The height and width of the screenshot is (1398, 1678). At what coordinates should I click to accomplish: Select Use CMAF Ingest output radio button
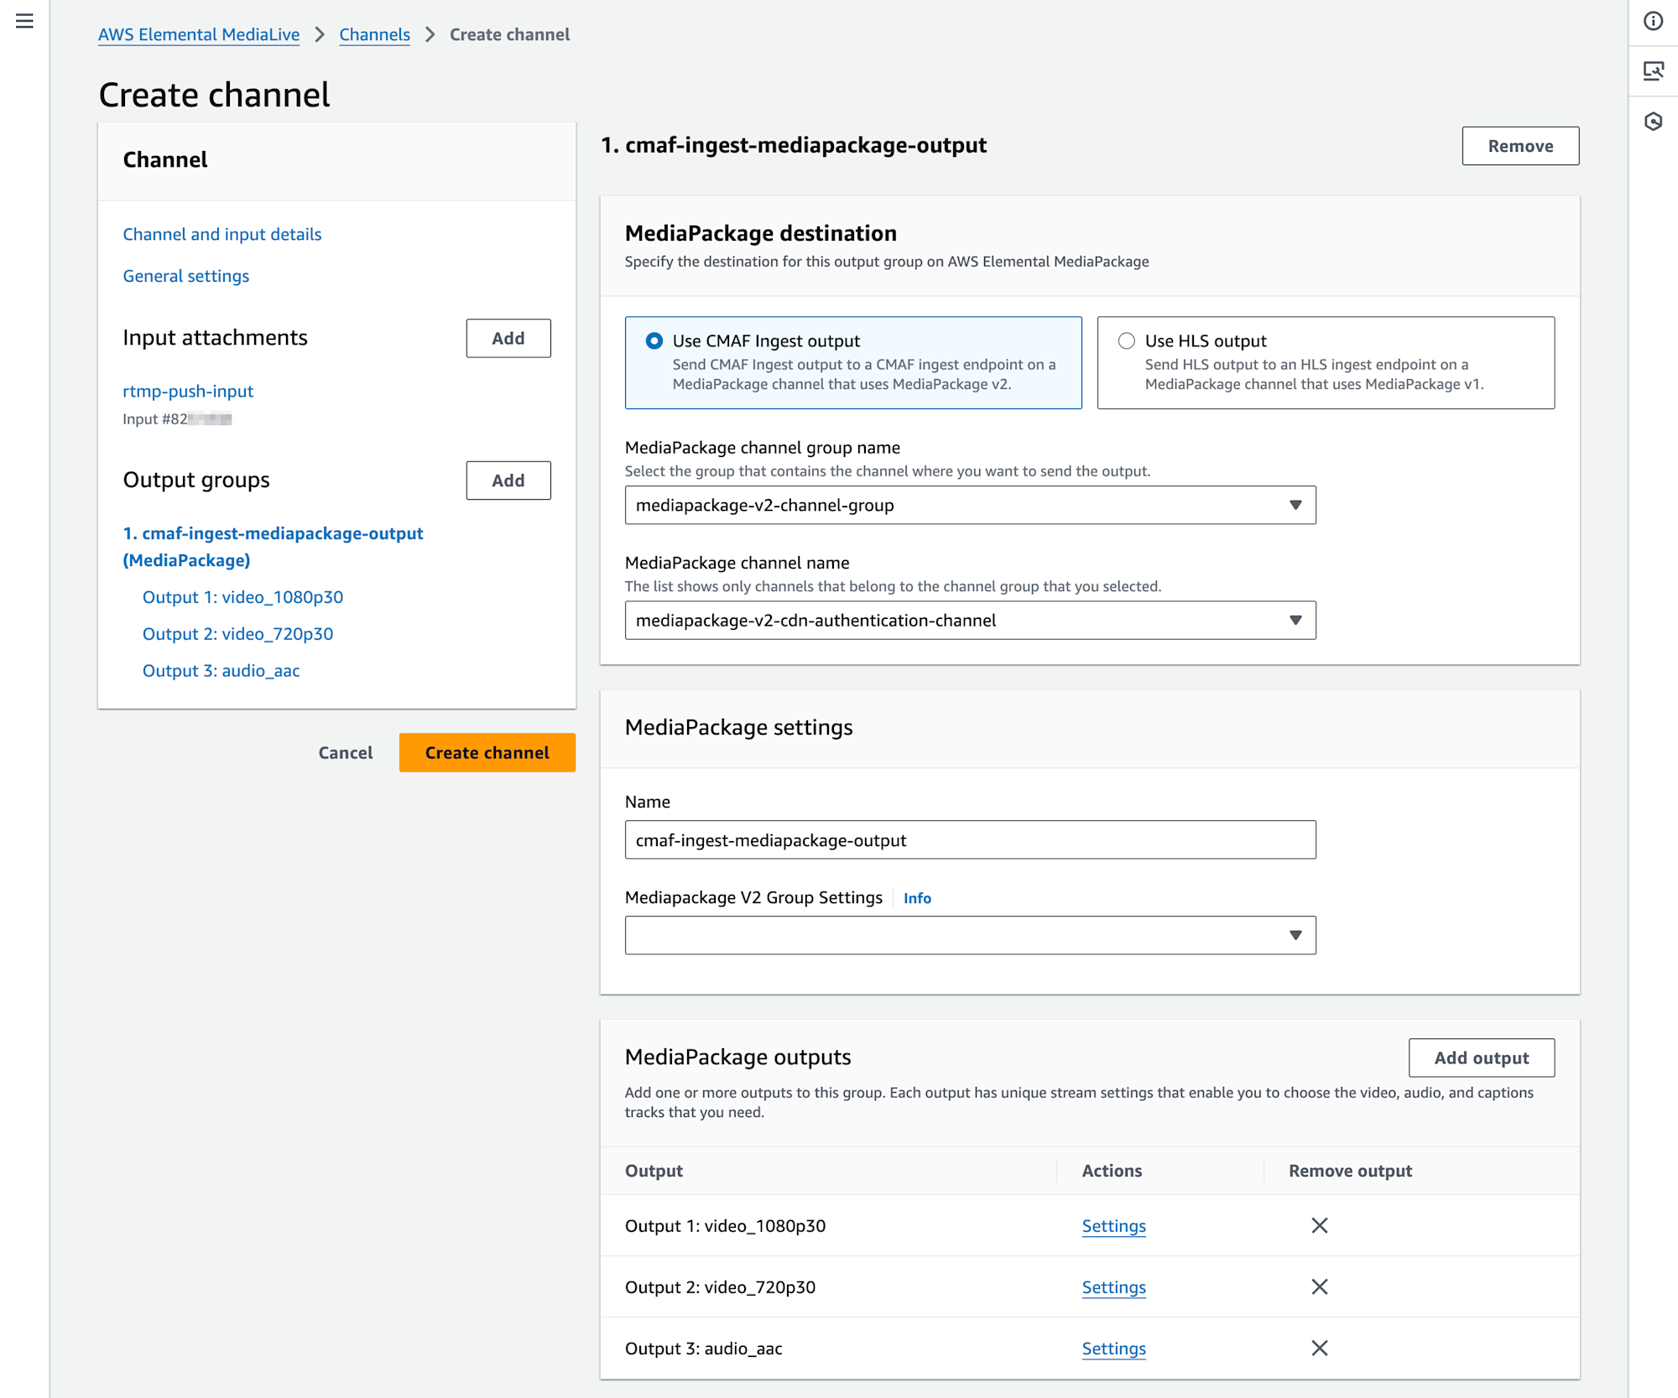coord(654,340)
